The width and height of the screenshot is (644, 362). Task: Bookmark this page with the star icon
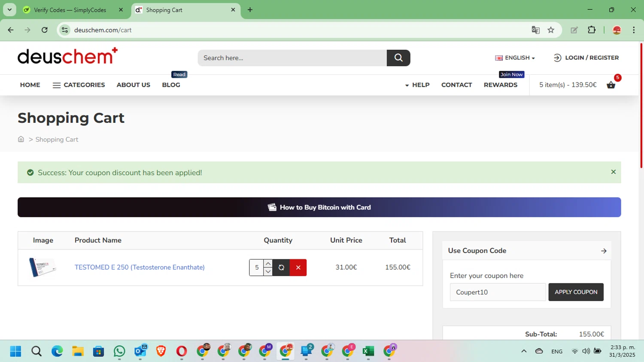tap(551, 30)
